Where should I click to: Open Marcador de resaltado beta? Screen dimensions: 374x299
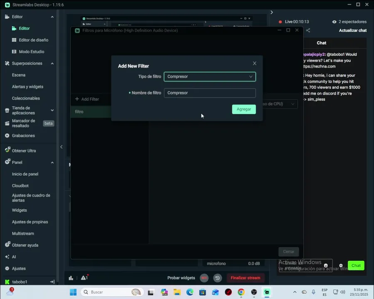(30, 123)
